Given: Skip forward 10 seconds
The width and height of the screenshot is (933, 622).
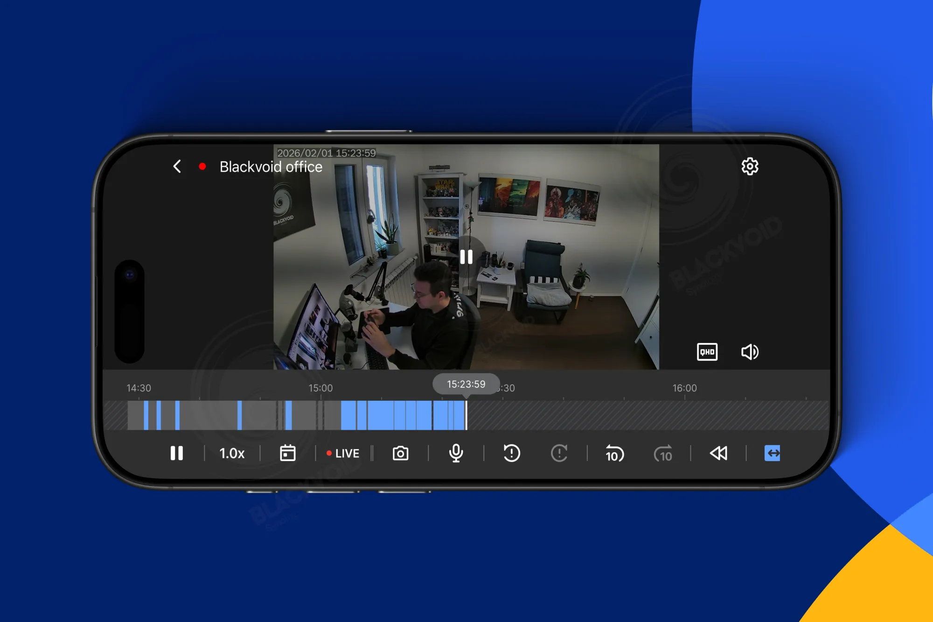Looking at the screenshot, I should pyautogui.click(x=663, y=453).
